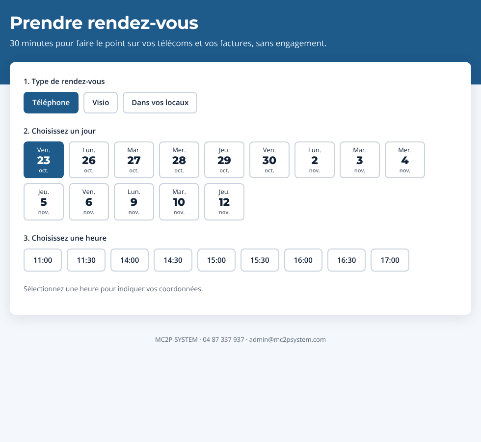Screen dimensions: 481x442
Task: Click '2. Choisissez un jour' label
Action: (59, 131)
